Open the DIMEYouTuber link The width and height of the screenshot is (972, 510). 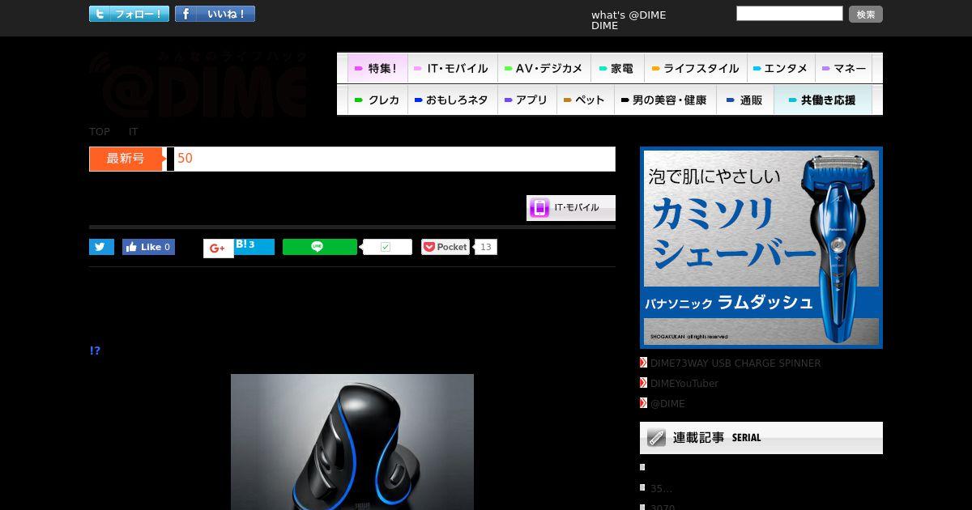pos(684,383)
